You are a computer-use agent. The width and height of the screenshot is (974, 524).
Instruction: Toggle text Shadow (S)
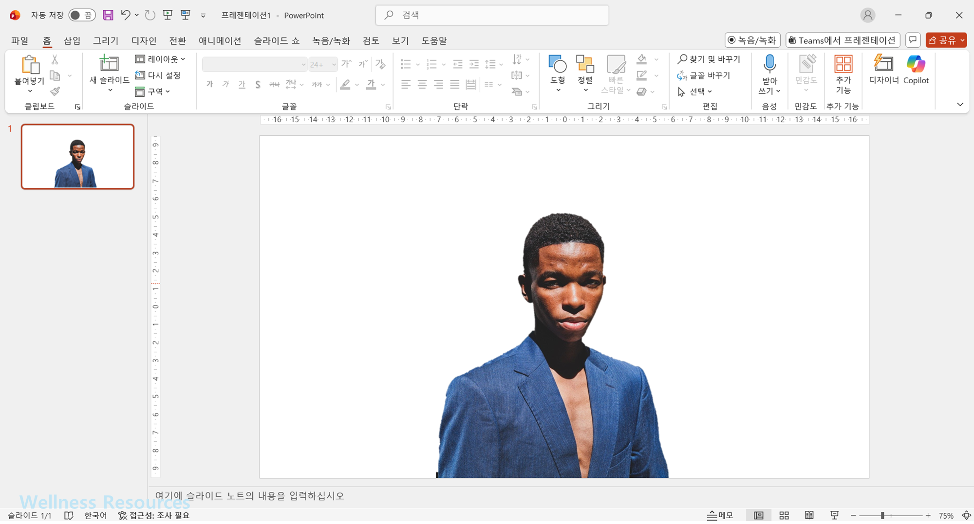tap(258, 85)
